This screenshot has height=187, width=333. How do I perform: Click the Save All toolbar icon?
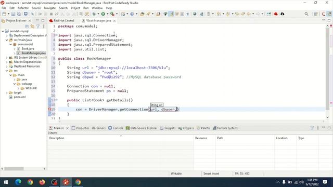point(19,14)
